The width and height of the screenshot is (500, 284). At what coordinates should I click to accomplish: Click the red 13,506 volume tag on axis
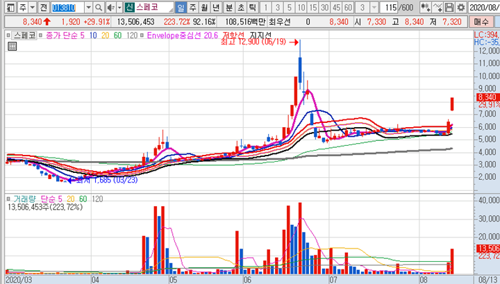coord(488,248)
